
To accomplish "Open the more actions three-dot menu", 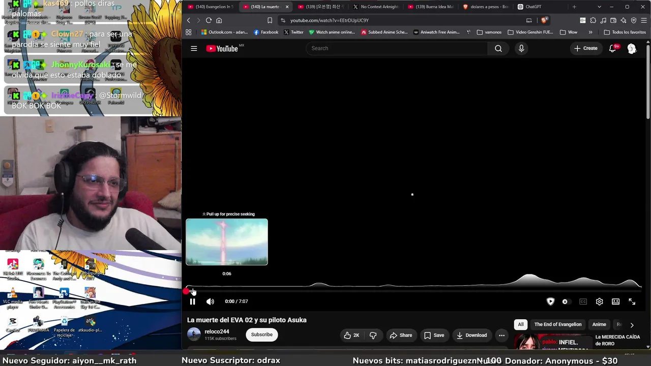I will click(x=501, y=335).
